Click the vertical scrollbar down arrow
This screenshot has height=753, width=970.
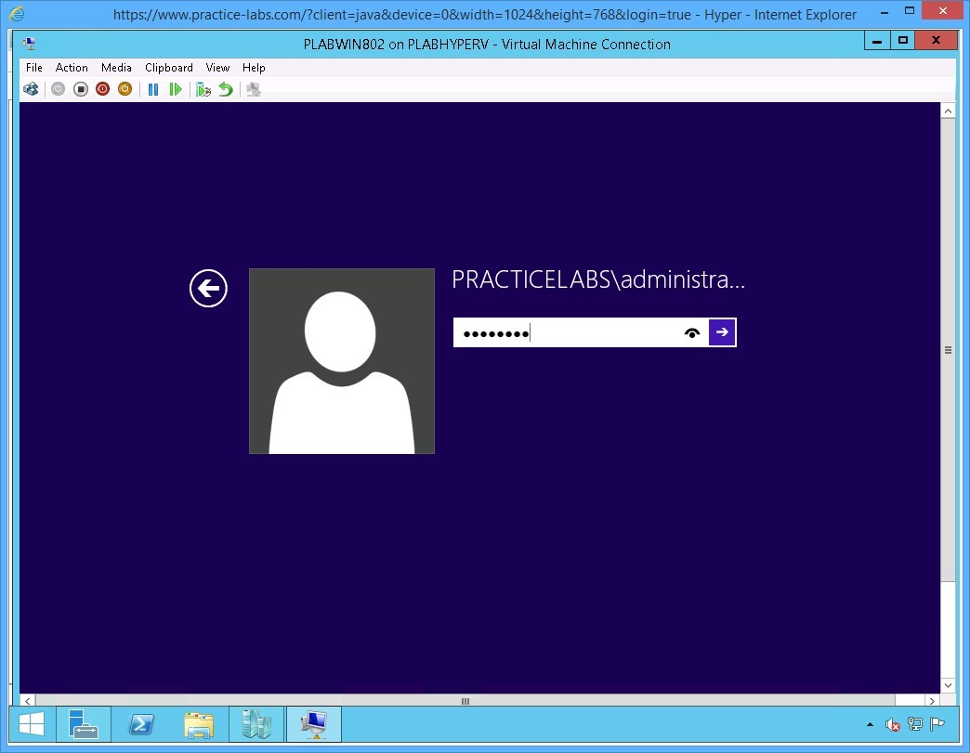949,685
